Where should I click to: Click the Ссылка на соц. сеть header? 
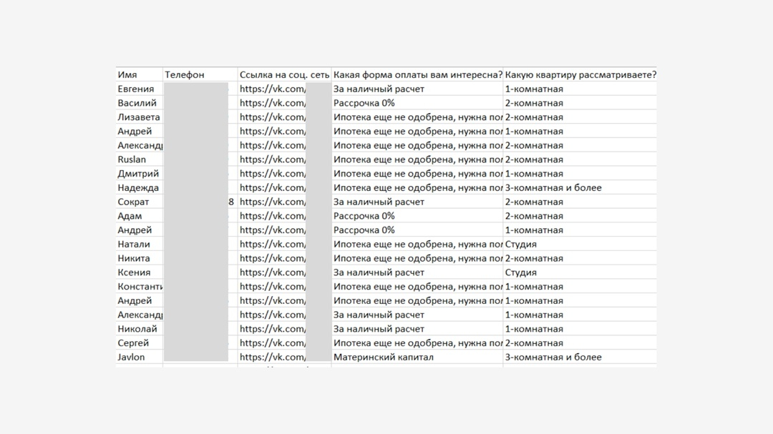[284, 74]
